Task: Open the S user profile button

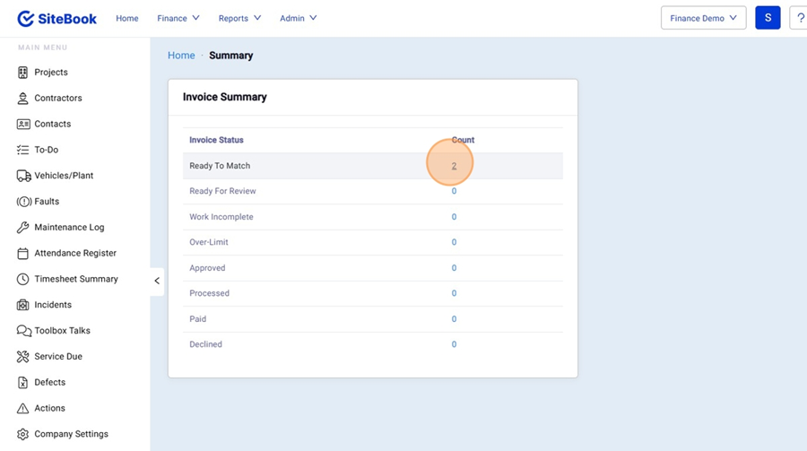Action: coord(768,18)
